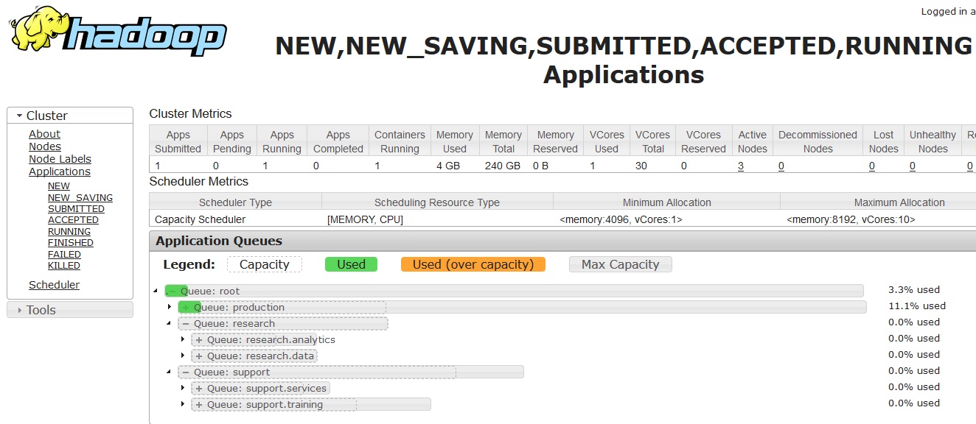Viewport: 976px width, 424px height.
Task: Expand the research.data queue tree arrow
Action: pos(182,356)
